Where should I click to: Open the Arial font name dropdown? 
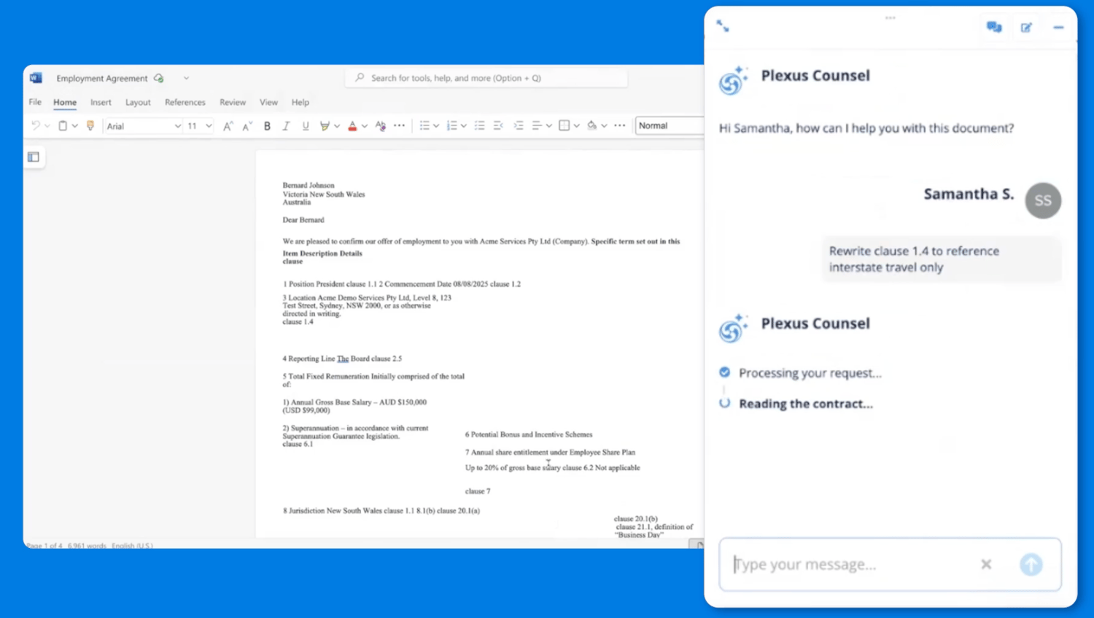(144, 126)
